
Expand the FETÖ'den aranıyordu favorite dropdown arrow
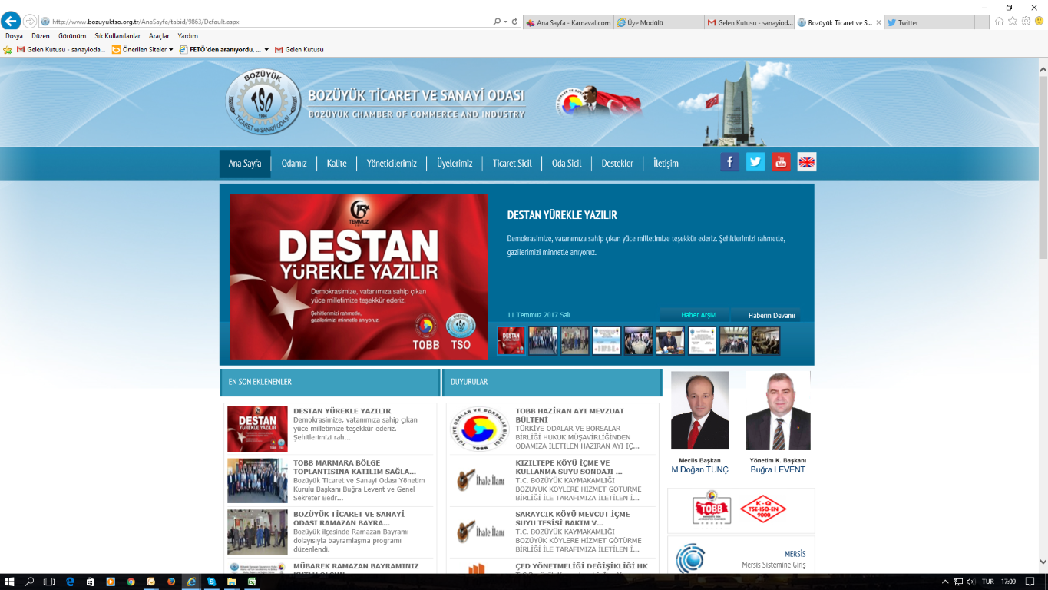pos(266,49)
